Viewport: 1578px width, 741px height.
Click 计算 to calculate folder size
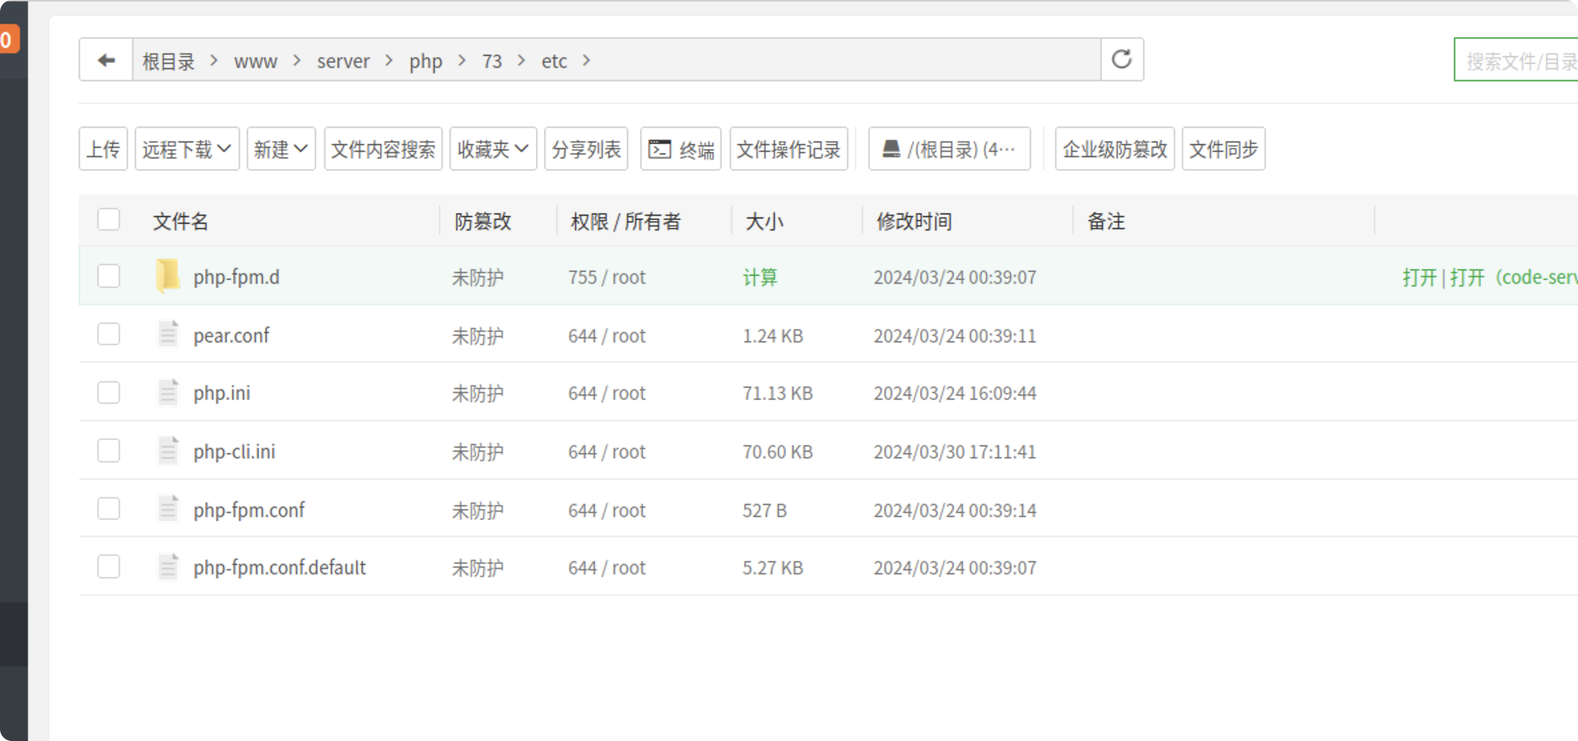760,277
